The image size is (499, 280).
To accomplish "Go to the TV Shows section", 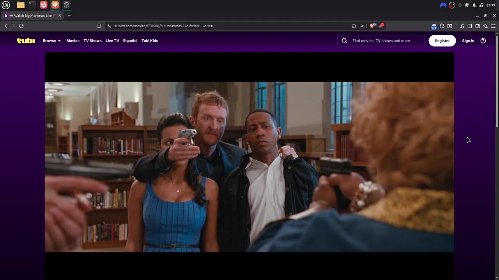I will (92, 40).
